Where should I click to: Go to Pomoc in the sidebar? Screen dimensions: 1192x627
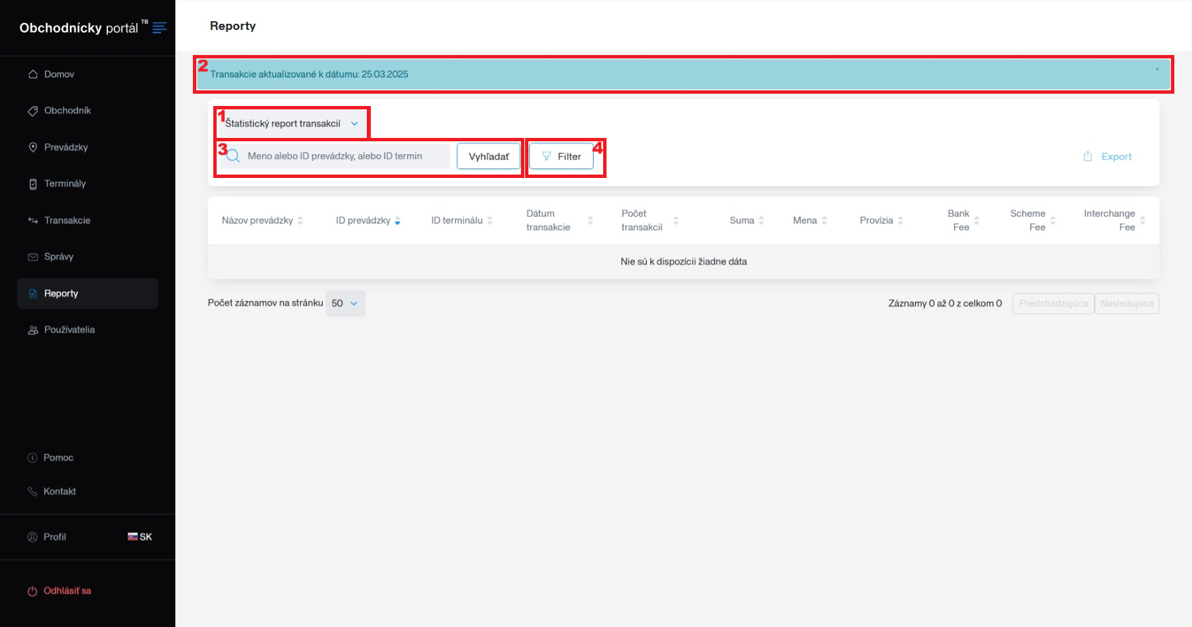tap(58, 458)
